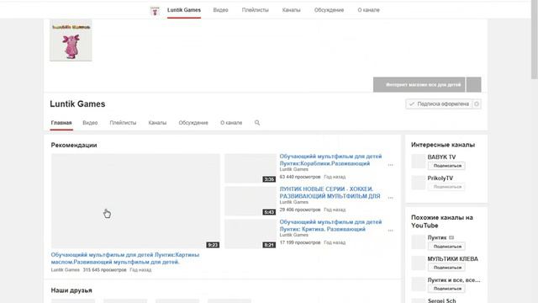
Task: Switch to Главная tab below channel name
Action: coord(61,123)
